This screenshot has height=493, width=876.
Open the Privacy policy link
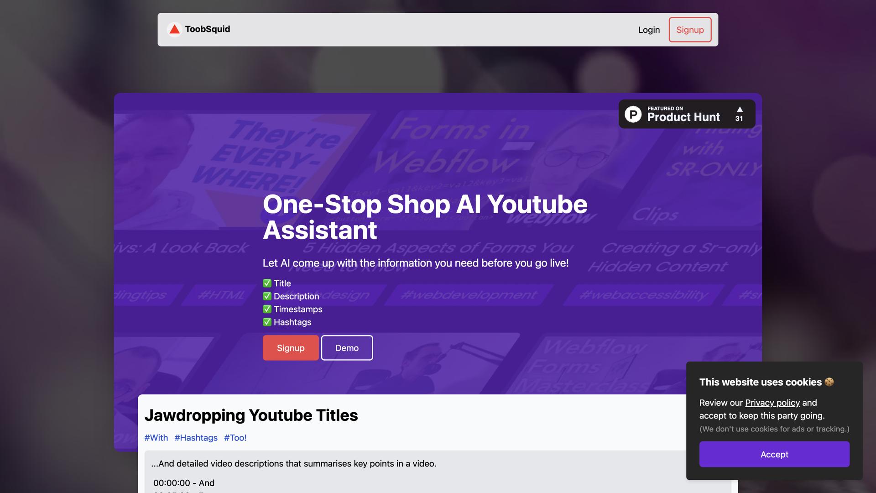772,403
